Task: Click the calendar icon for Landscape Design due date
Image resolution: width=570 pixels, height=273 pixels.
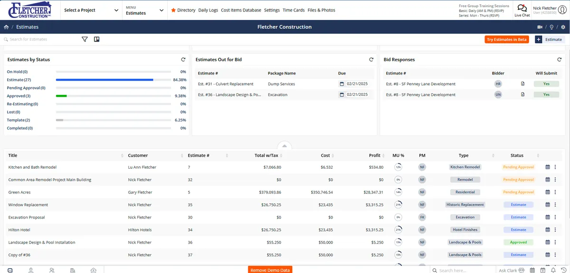Action: click(x=342, y=95)
